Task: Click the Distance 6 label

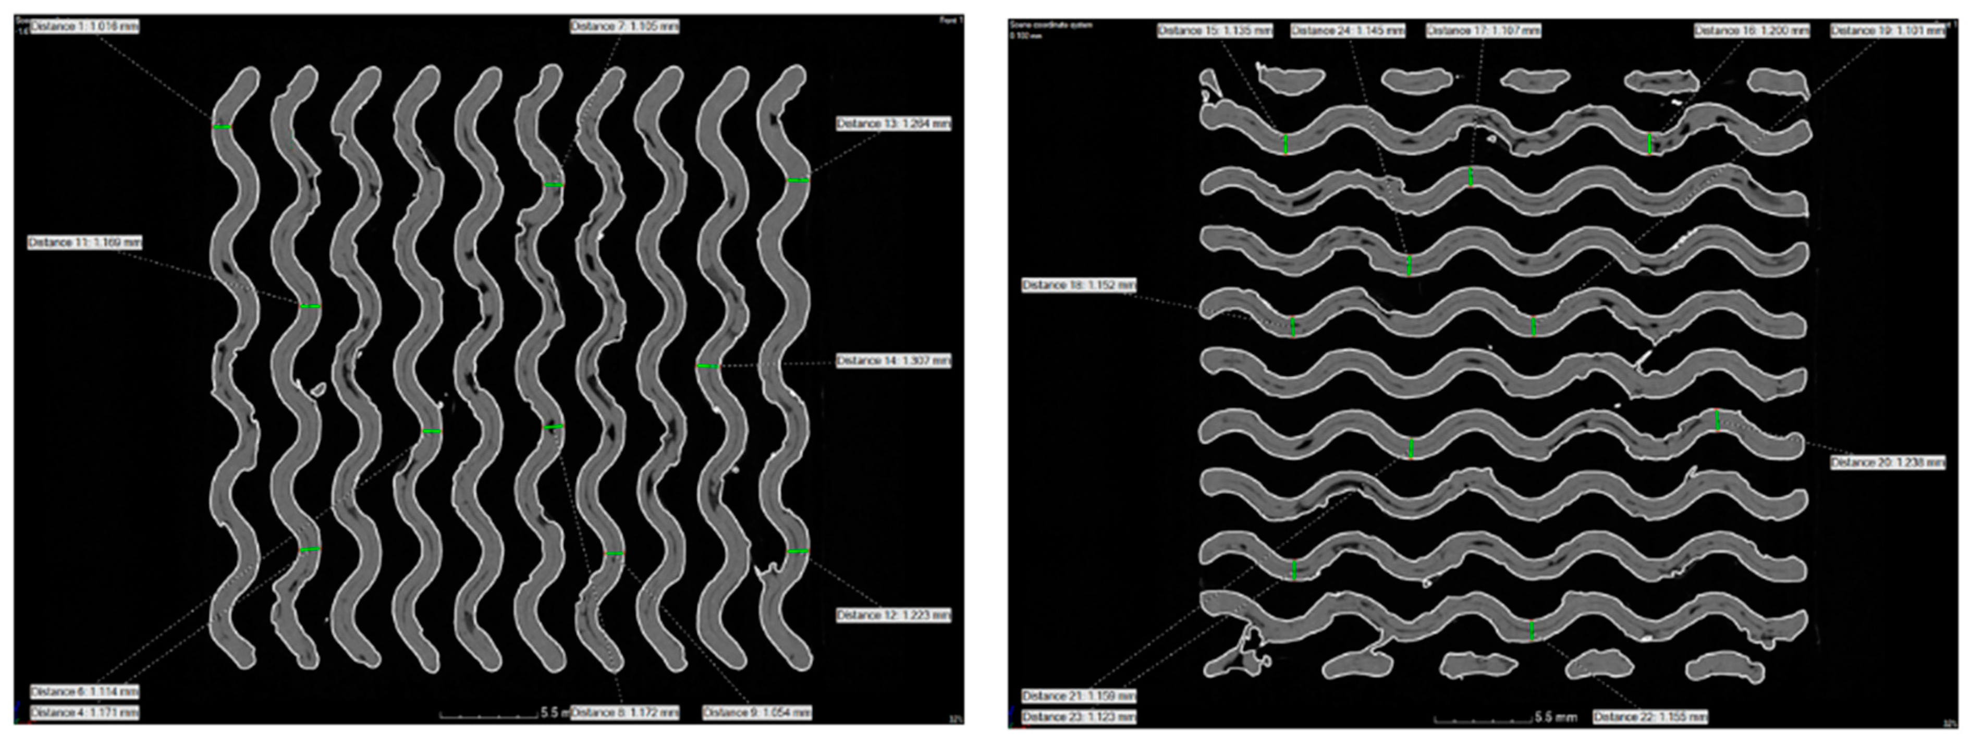Action: 85,692
